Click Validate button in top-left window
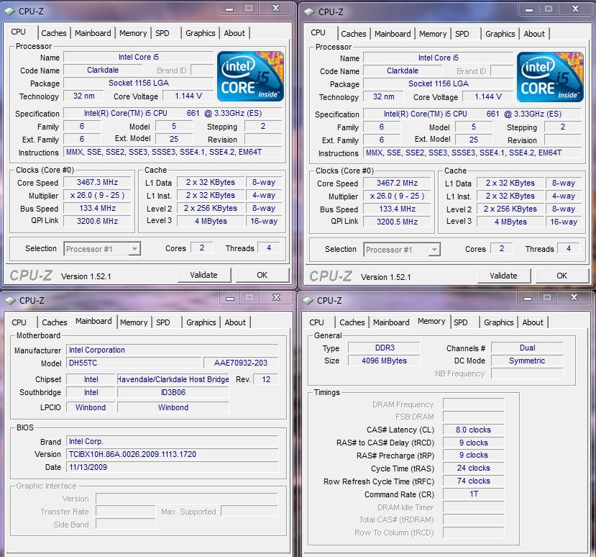 204,275
